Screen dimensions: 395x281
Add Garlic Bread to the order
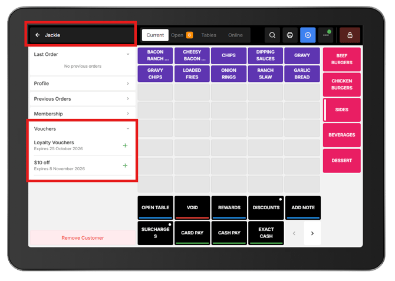coord(302,74)
